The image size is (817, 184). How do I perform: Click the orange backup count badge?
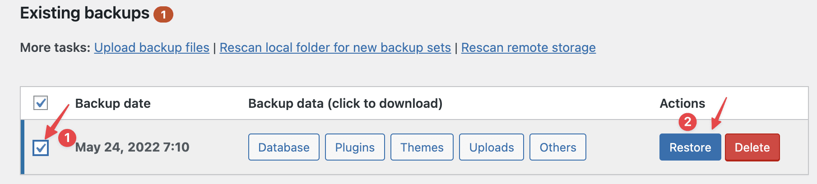click(x=163, y=15)
